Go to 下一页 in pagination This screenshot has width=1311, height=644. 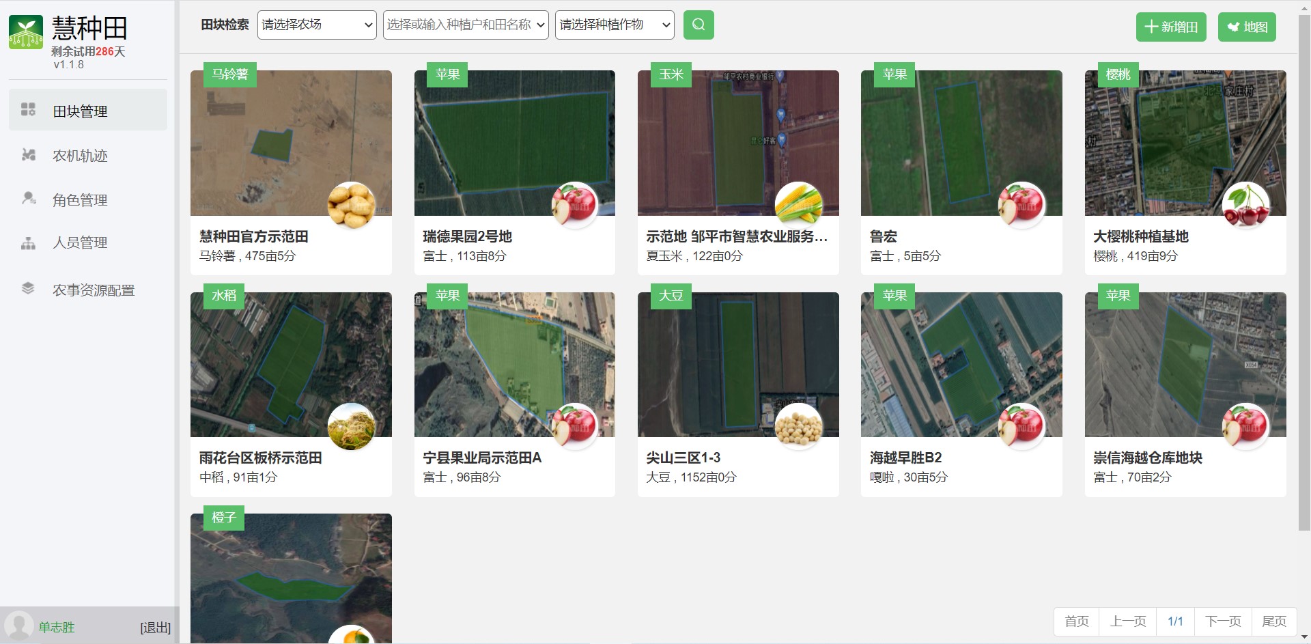point(1222,621)
